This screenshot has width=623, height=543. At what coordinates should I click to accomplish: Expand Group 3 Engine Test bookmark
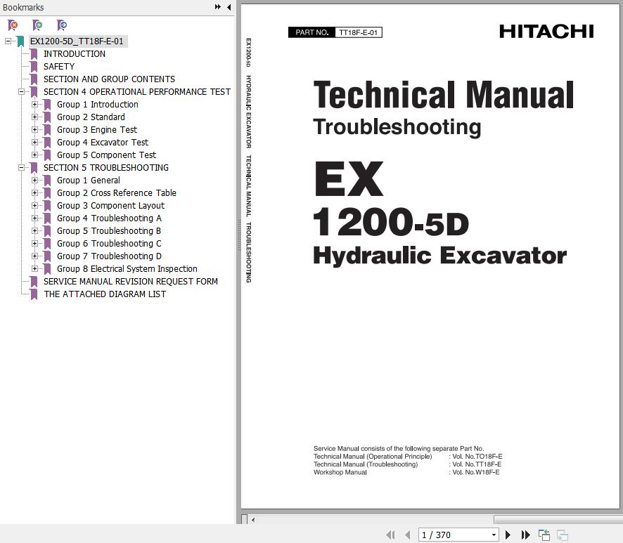34,130
